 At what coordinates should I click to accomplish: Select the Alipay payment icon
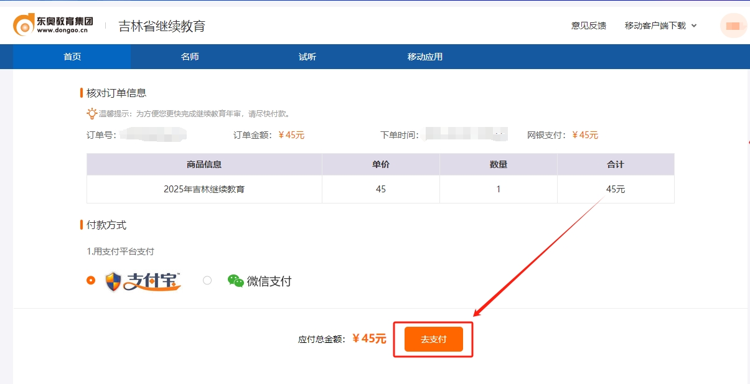point(115,280)
